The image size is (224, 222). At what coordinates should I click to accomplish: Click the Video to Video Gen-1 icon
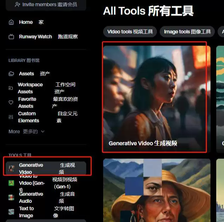click(11, 183)
